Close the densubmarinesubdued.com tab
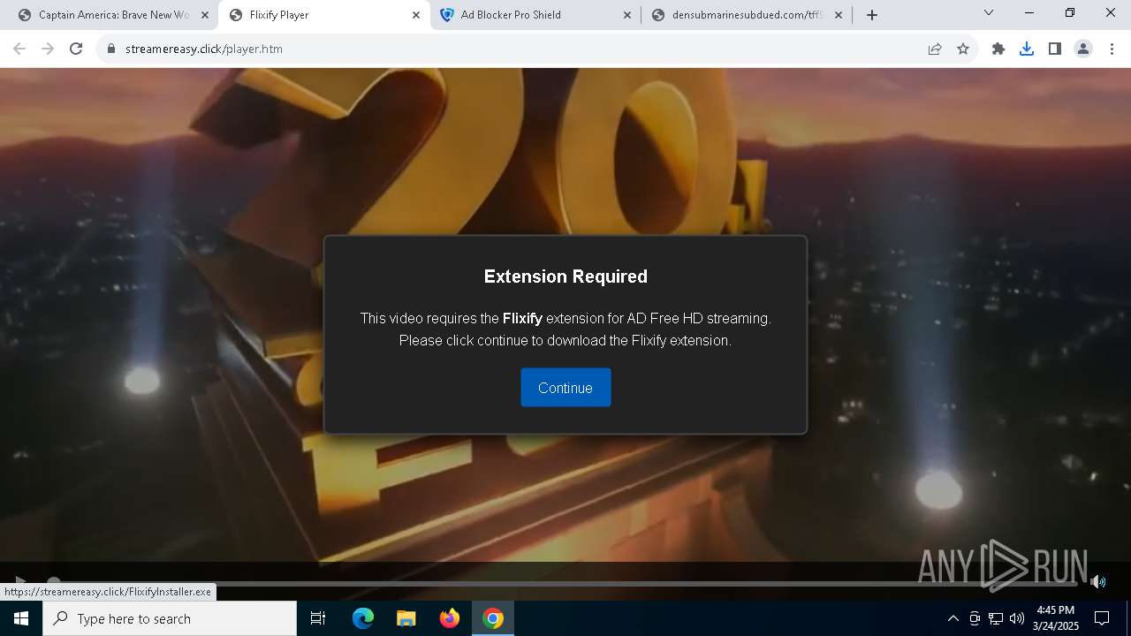This screenshot has width=1131, height=636. (839, 15)
